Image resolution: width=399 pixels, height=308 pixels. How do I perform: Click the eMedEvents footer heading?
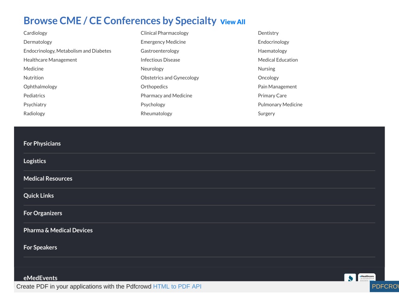[41, 278]
